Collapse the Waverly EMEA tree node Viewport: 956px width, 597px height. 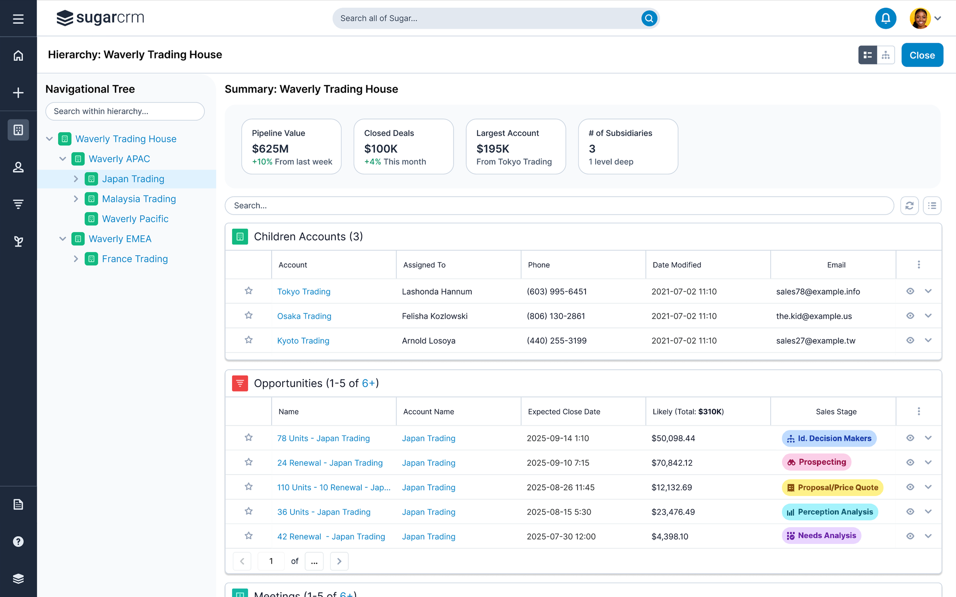(x=62, y=239)
